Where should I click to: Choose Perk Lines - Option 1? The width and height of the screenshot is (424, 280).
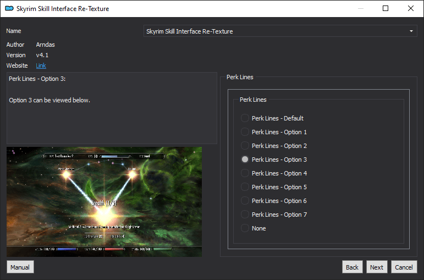pyautogui.click(x=245, y=132)
